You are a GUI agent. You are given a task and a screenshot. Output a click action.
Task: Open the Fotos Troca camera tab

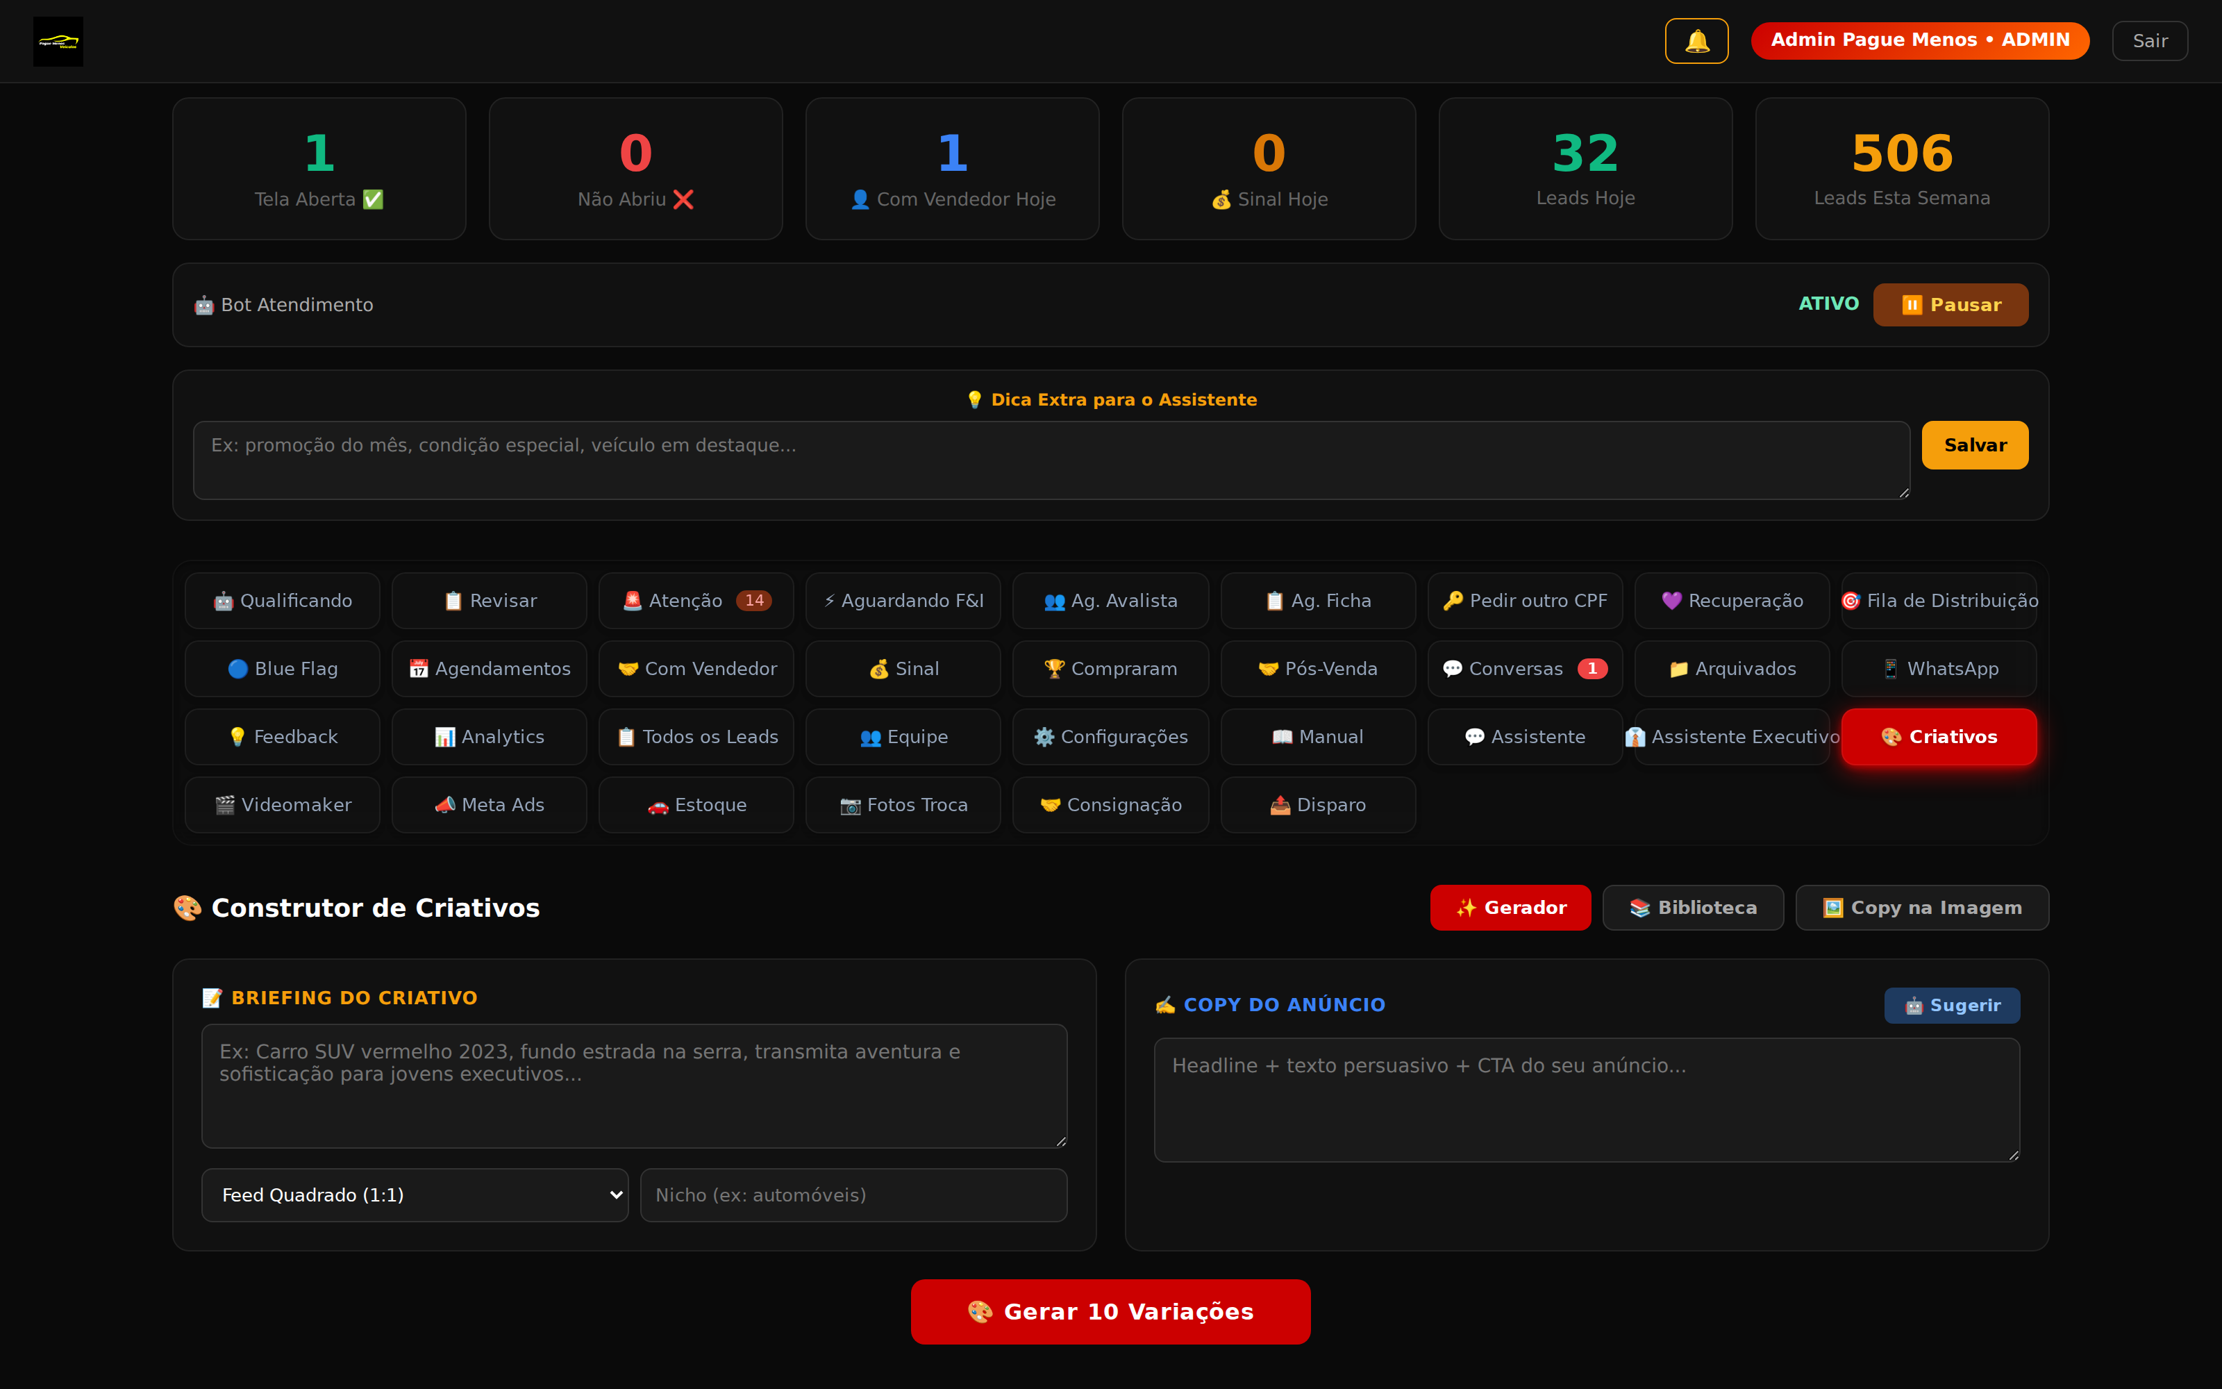[903, 805]
